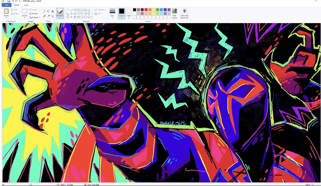This screenshot has height=186, width=321.
Task: Open the shape Outline dropdown
Action: tap(100, 9)
